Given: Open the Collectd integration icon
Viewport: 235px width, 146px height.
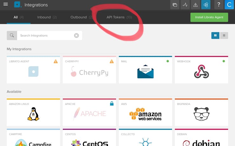Looking at the screenshot, I should pyautogui.click(x=145, y=142).
